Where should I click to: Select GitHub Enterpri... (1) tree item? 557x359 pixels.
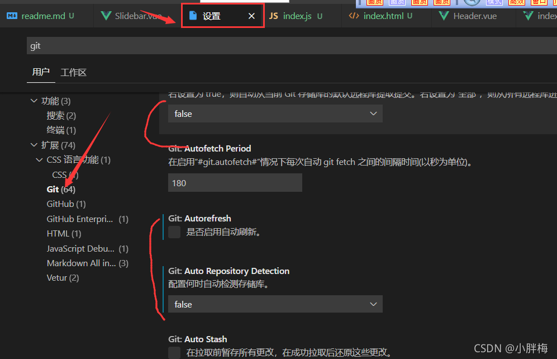pyautogui.click(x=87, y=219)
